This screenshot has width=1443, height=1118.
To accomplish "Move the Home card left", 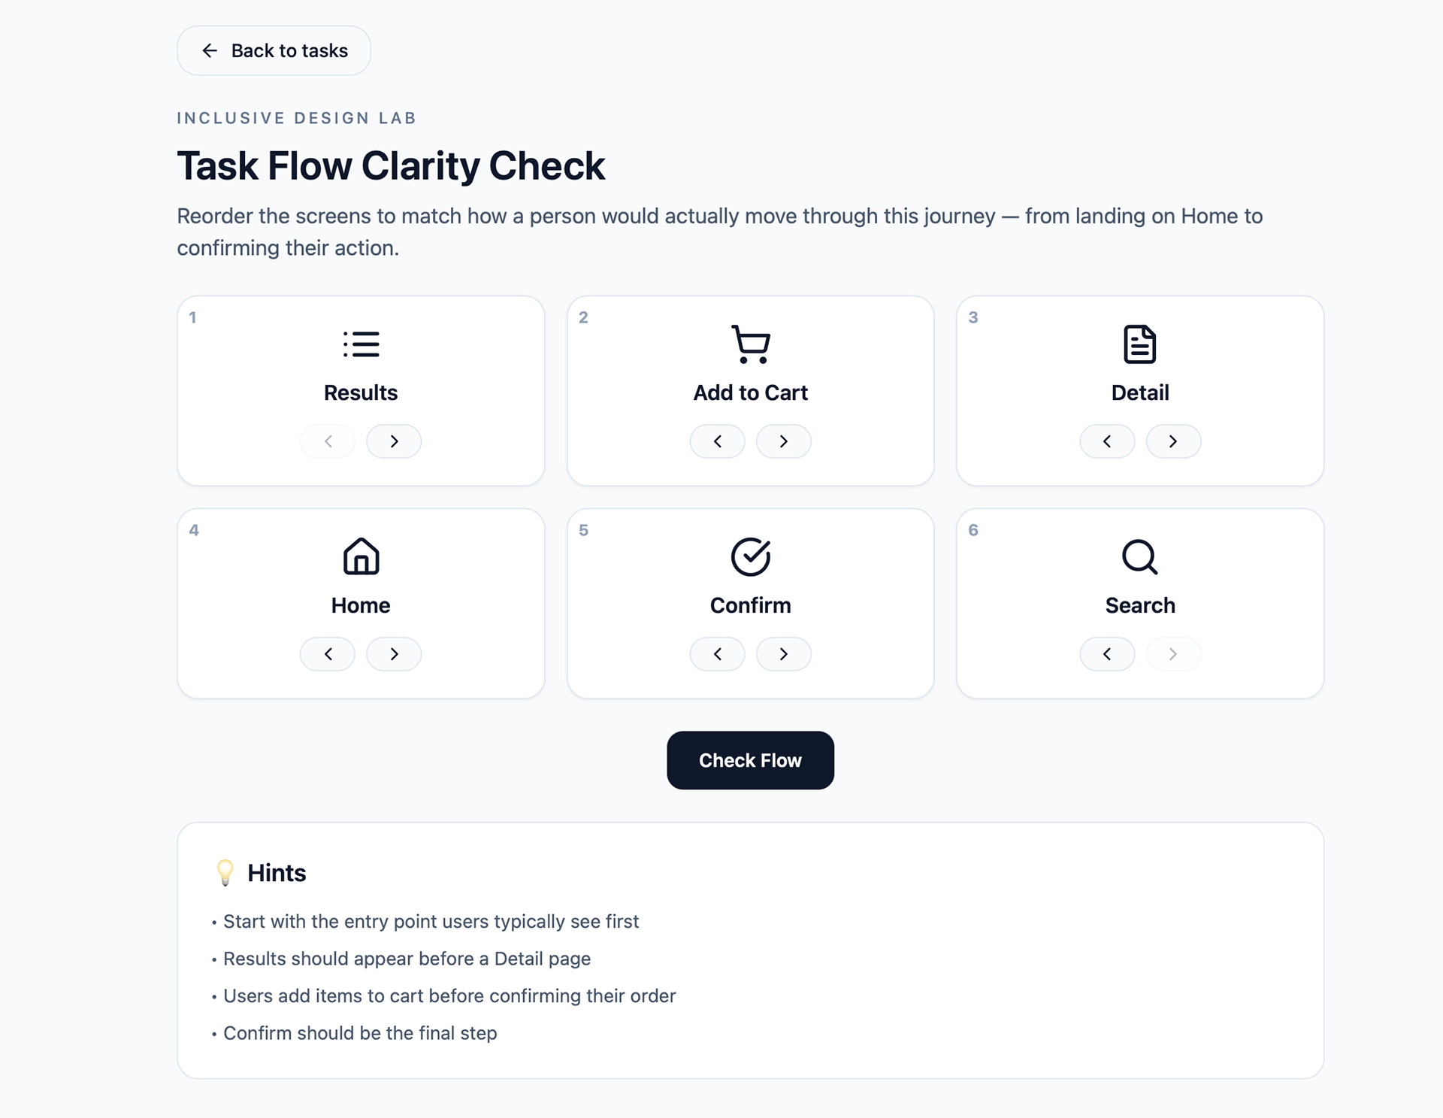I will point(328,654).
